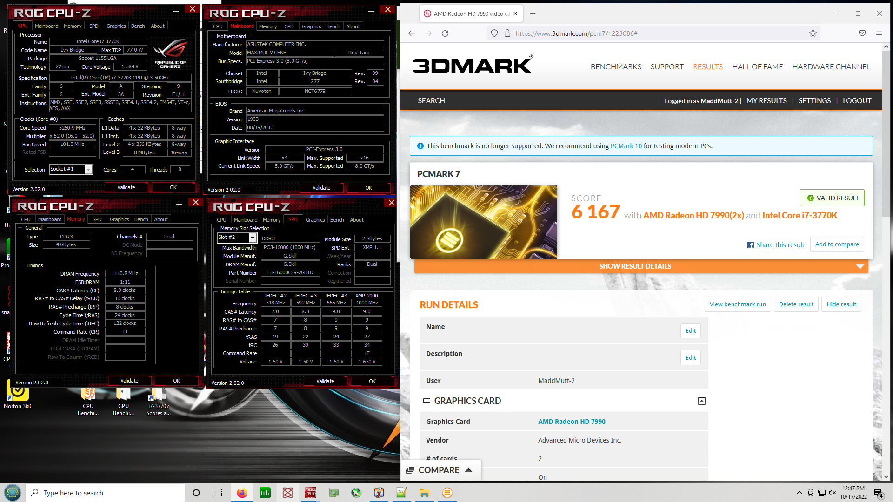Click the browser address bar URL

click(x=576, y=33)
